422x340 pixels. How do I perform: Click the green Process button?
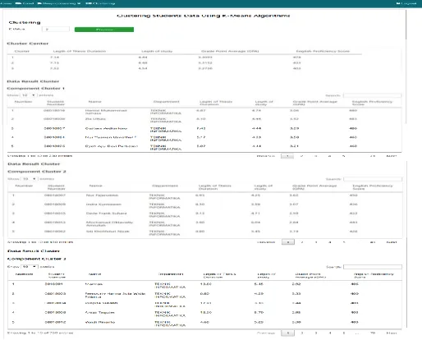[x=104, y=30]
